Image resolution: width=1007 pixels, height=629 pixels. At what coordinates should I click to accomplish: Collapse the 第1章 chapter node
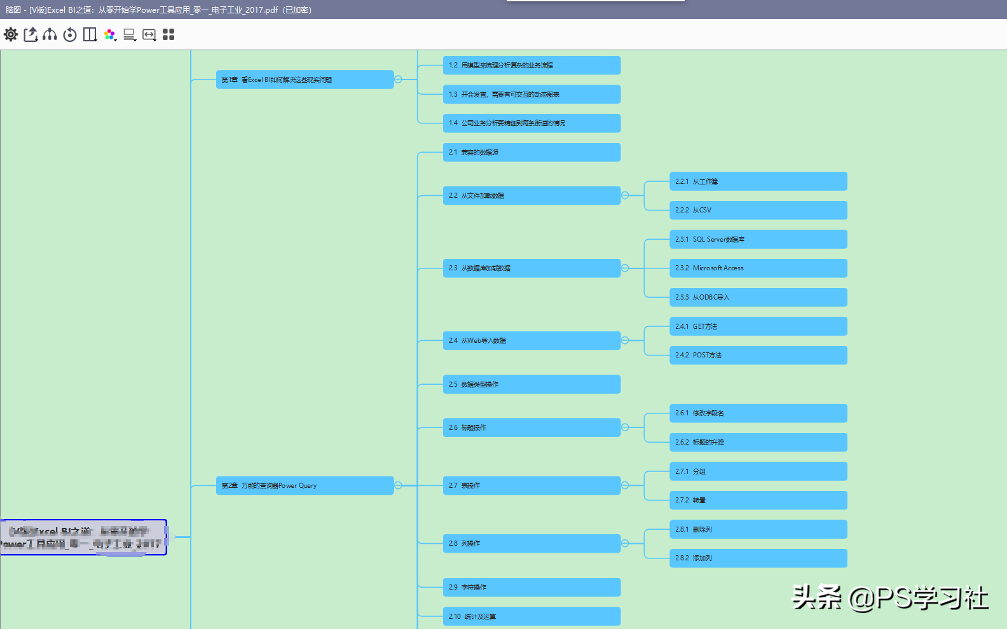coord(398,79)
